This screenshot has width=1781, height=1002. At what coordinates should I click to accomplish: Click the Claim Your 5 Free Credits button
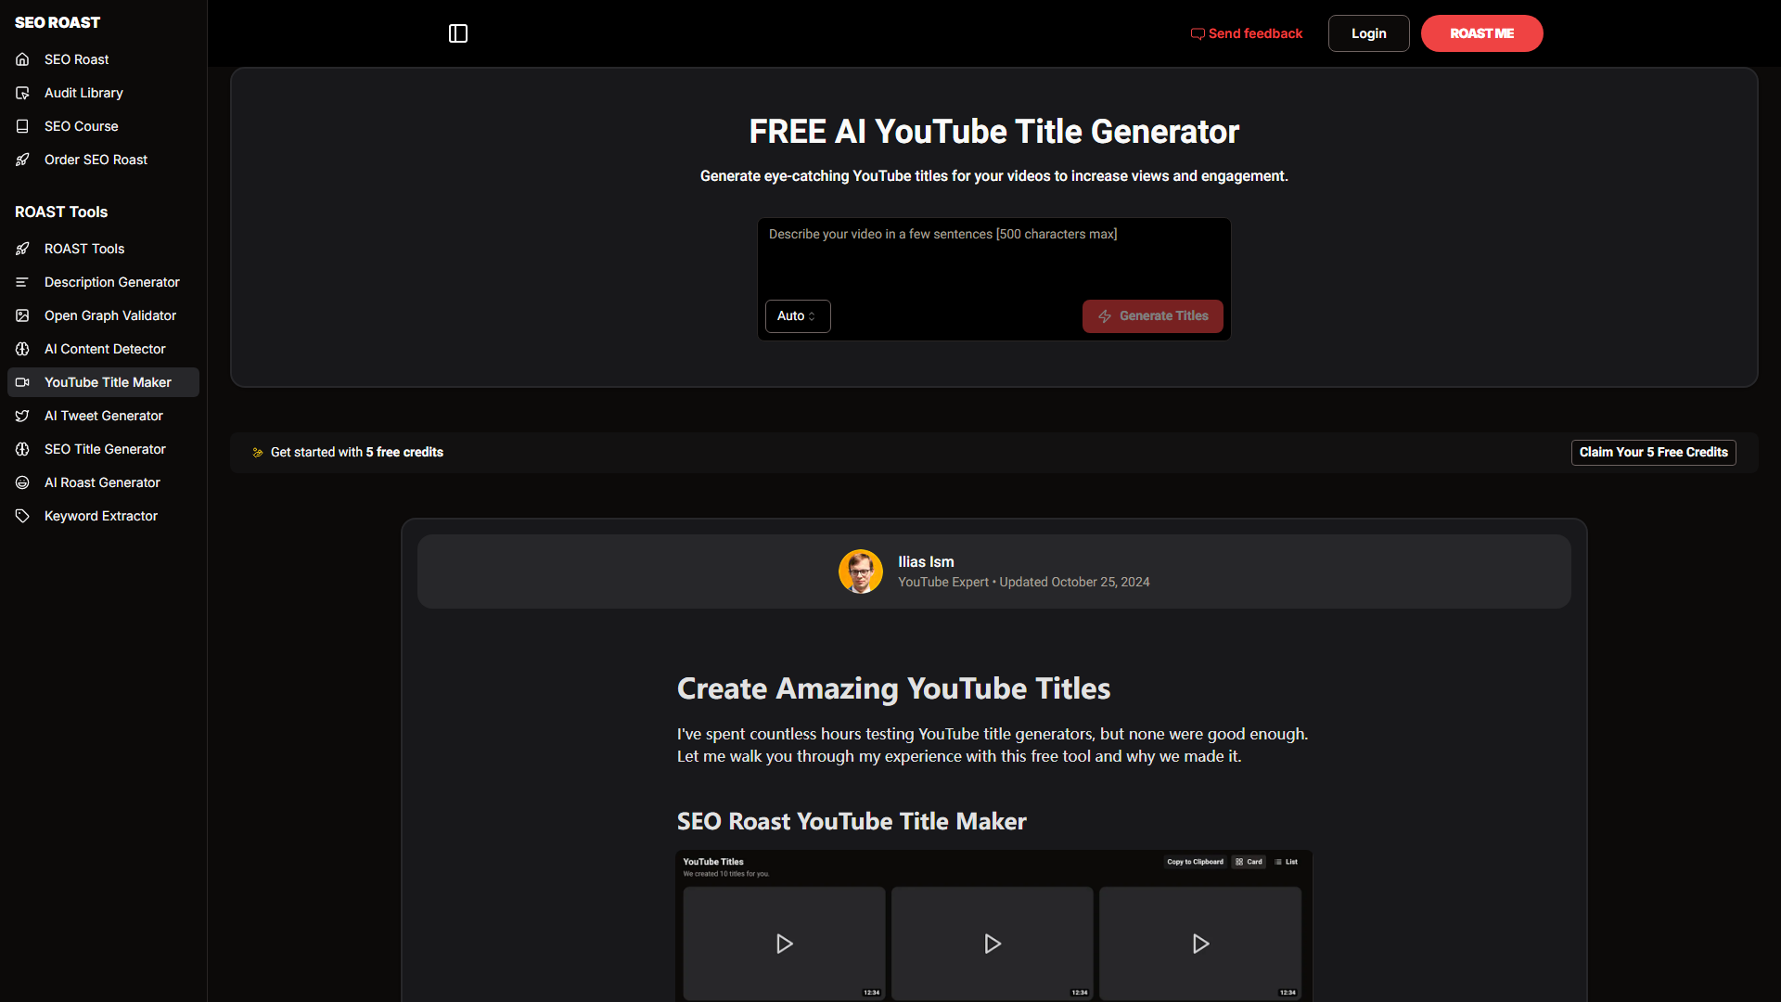click(x=1653, y=452)
